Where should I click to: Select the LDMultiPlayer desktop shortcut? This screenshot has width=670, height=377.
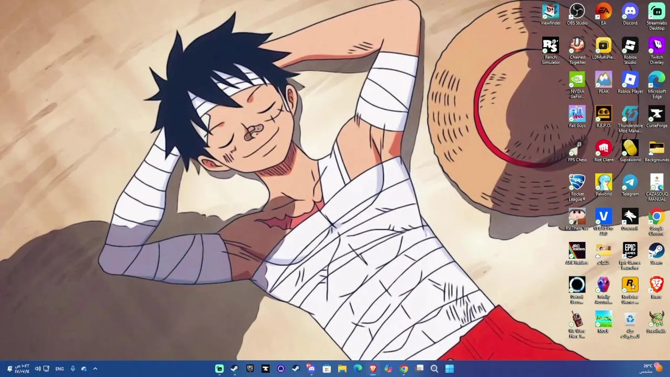pos(604,49)
